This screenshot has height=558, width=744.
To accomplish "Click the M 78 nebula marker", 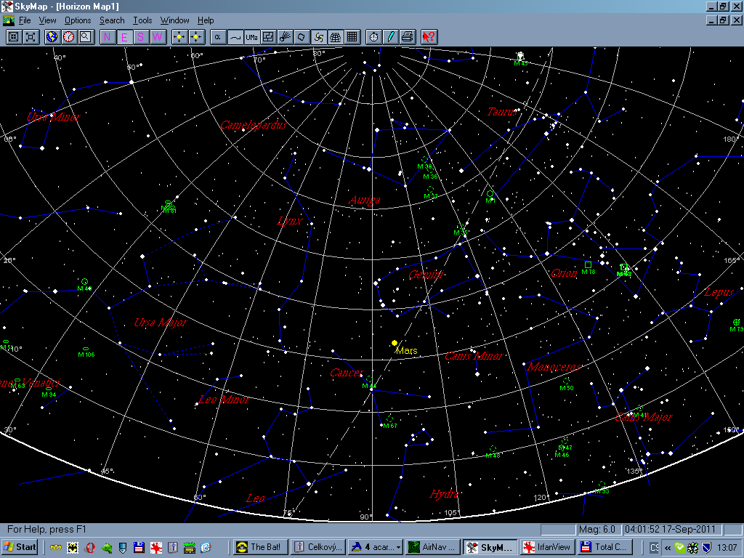I will click(x=588, y=264).
